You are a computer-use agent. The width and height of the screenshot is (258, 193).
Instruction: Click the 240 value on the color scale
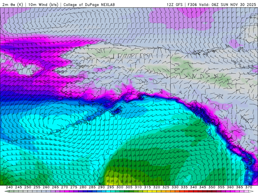(9, 187)
